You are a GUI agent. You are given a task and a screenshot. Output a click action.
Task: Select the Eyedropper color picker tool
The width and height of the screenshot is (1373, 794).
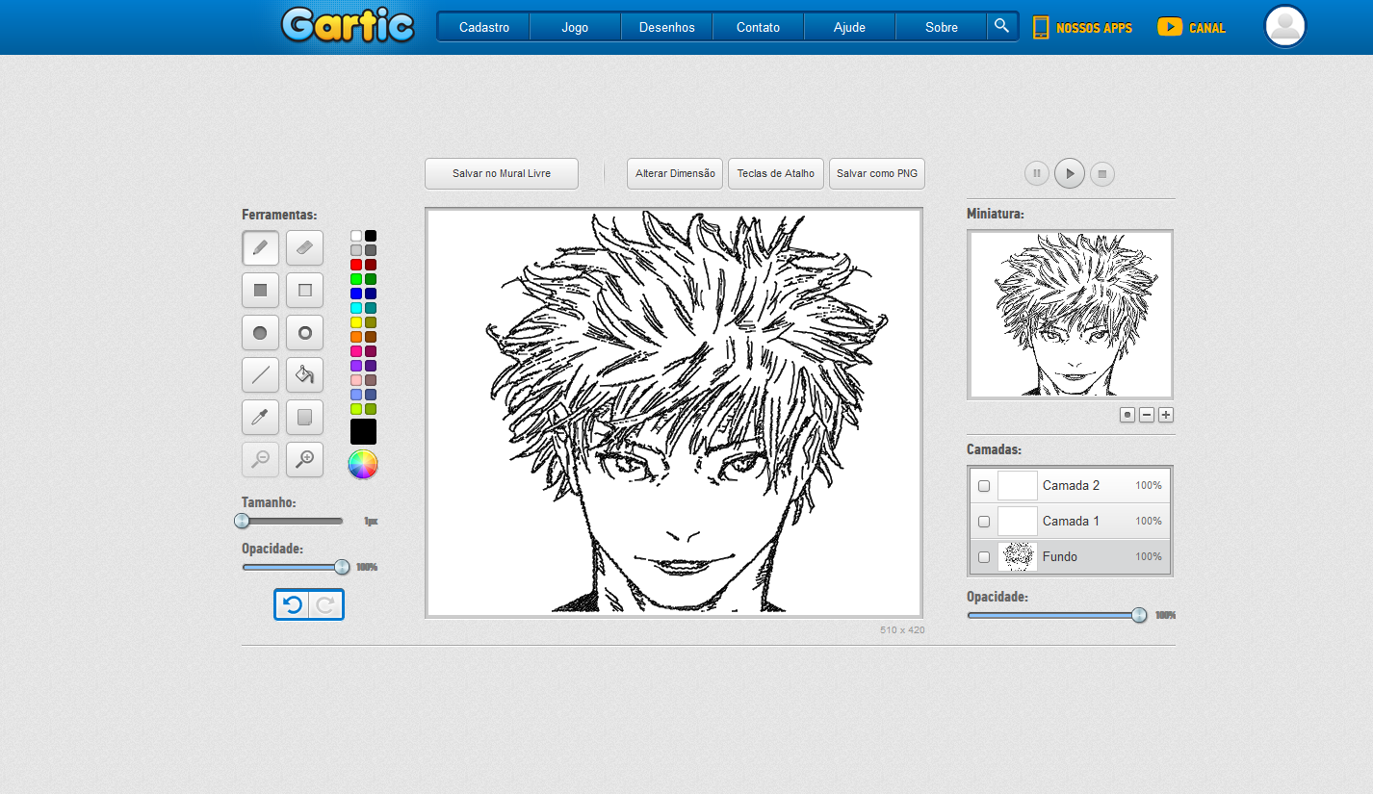260,417
